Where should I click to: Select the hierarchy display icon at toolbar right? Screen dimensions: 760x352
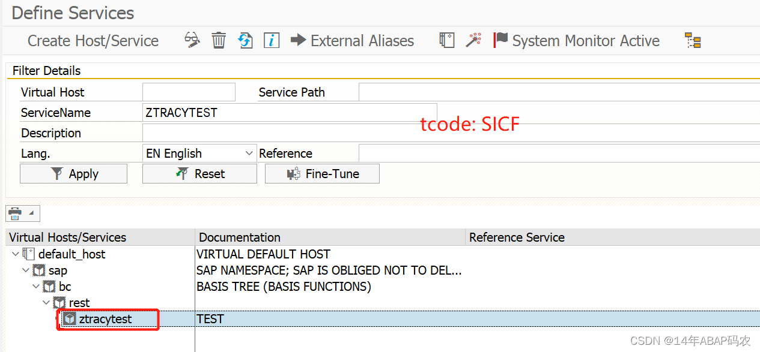(x=693, y=40)
